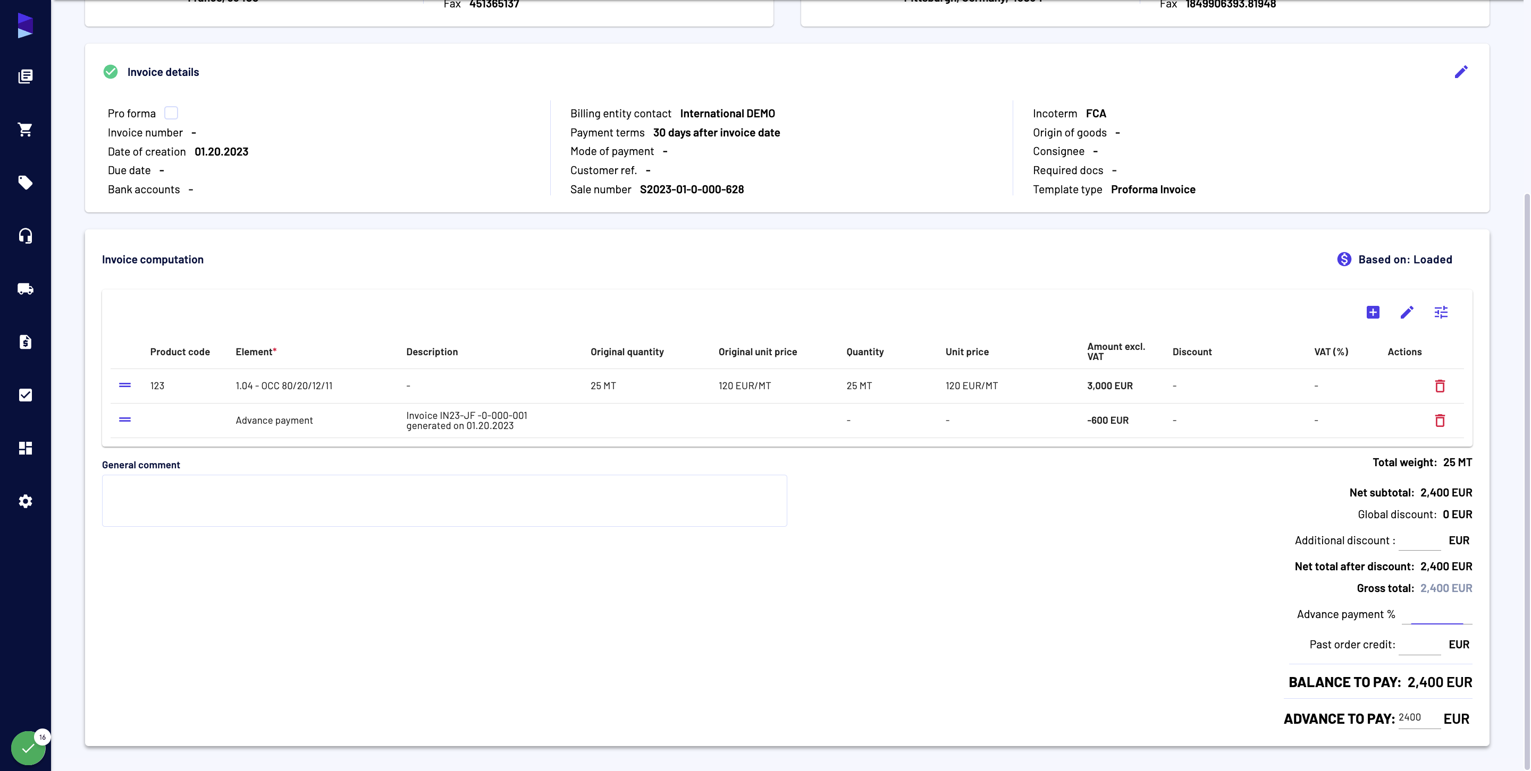Image resolution: width=1531 pixels, height=771 pixels.
Task: Click the 3,000 EUR amount cell
Action: click(1109, 386)
